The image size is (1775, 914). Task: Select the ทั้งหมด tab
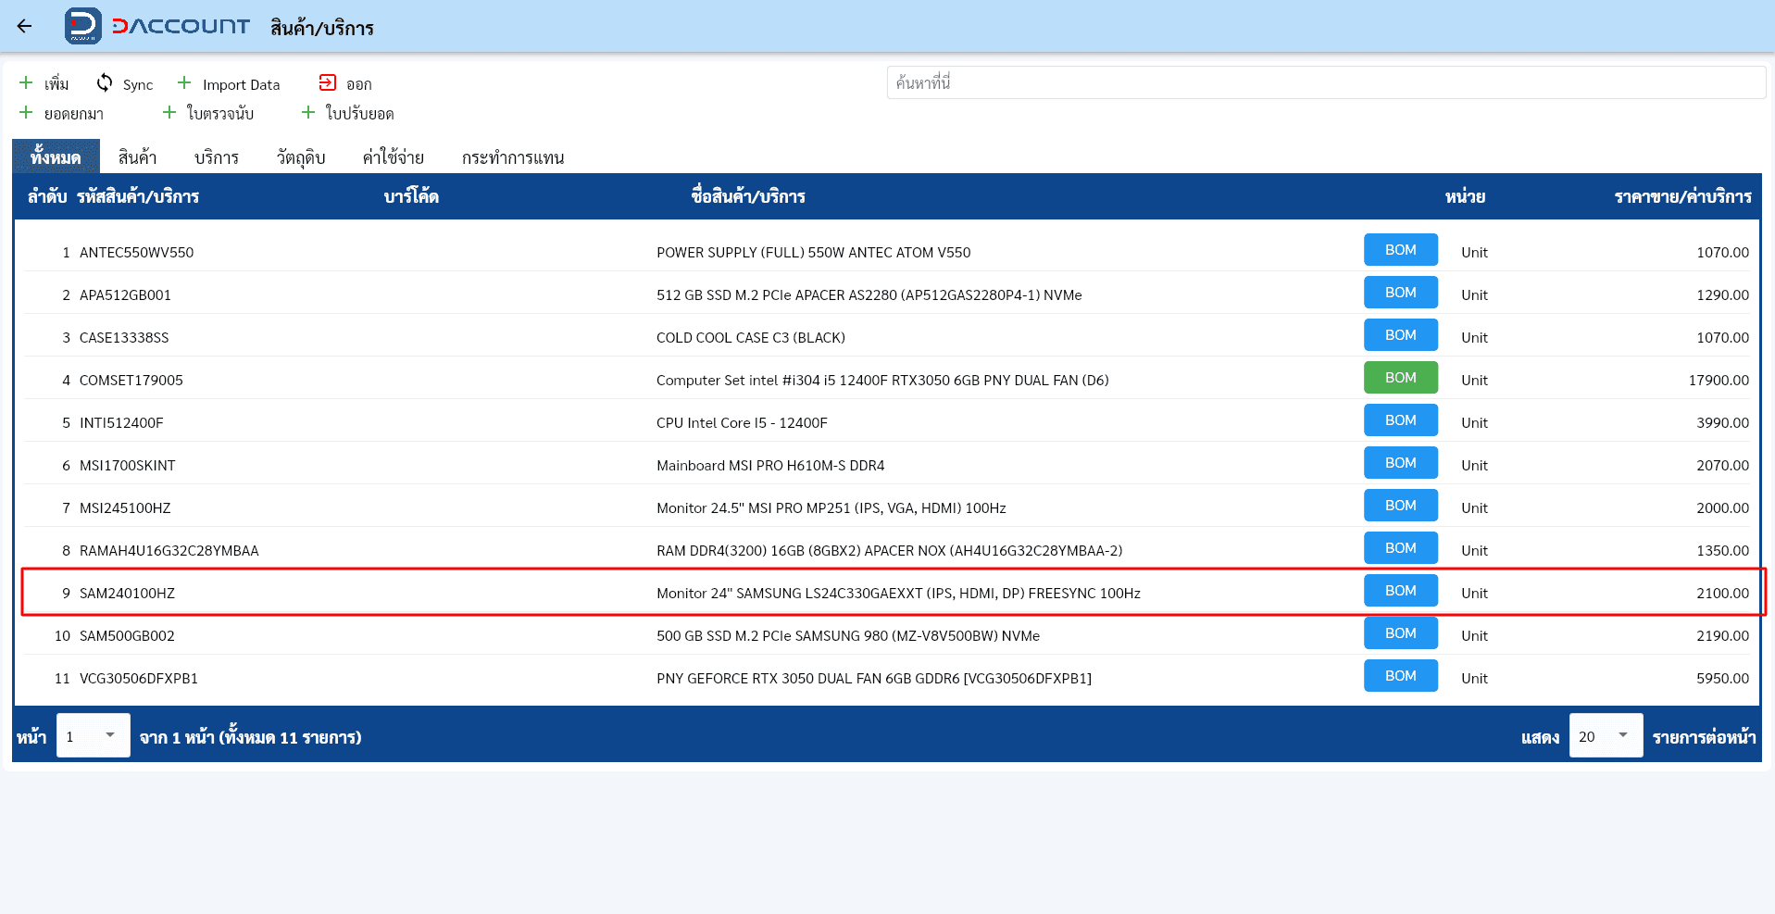(x=56, y=157)
